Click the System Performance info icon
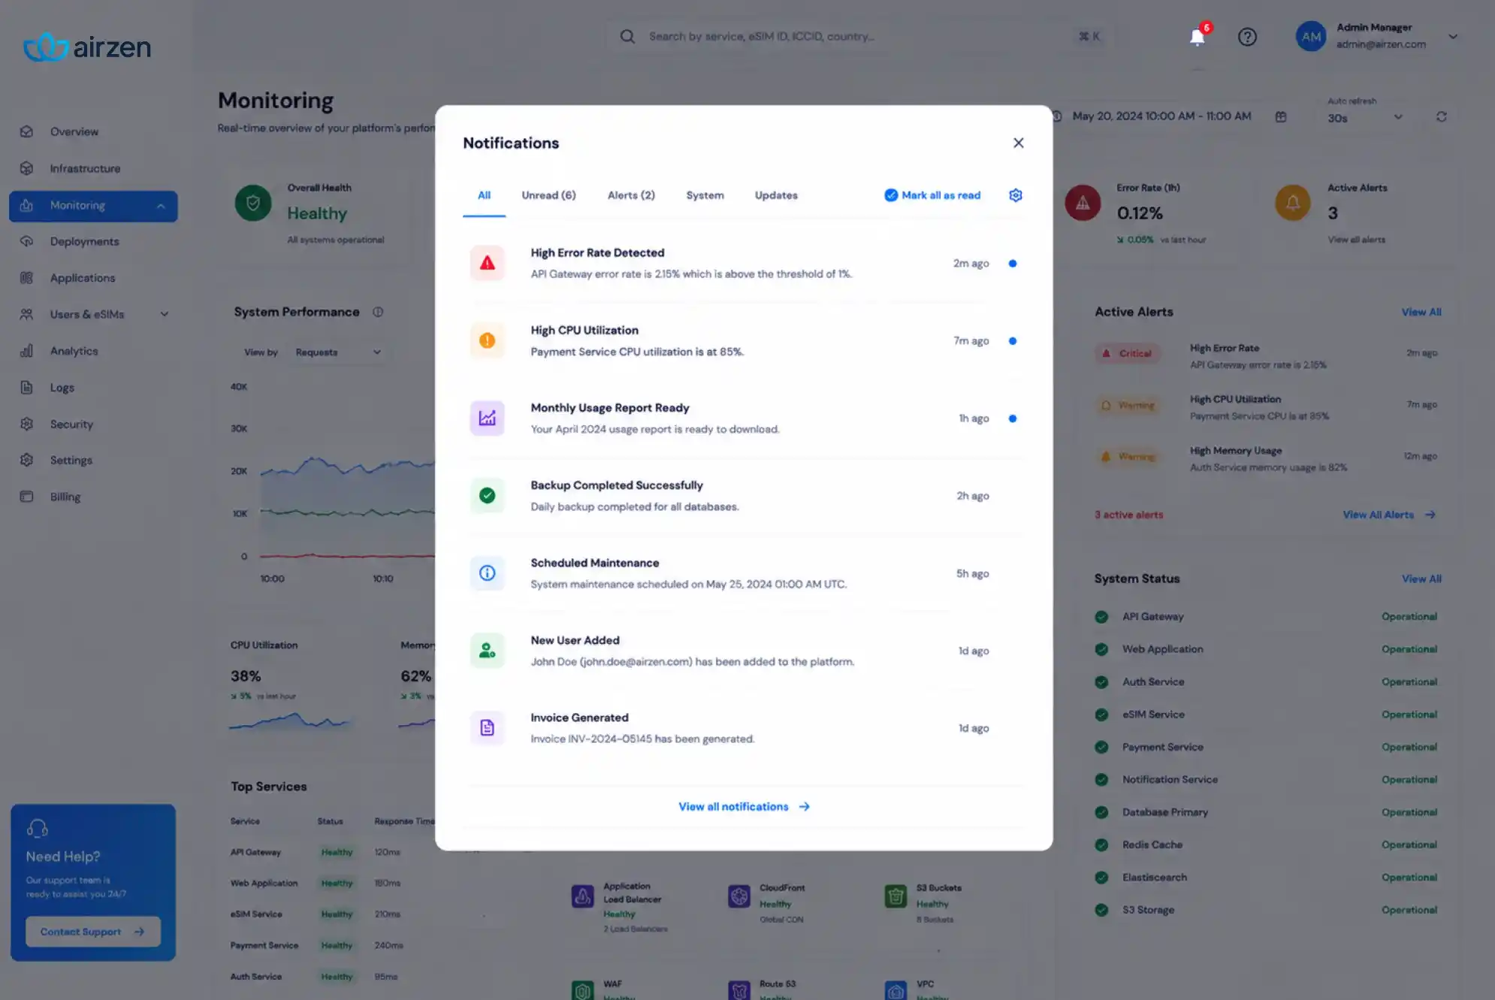Image resolution: width=1495 pixels, height=1000 pixels. [x=378, y=312]
